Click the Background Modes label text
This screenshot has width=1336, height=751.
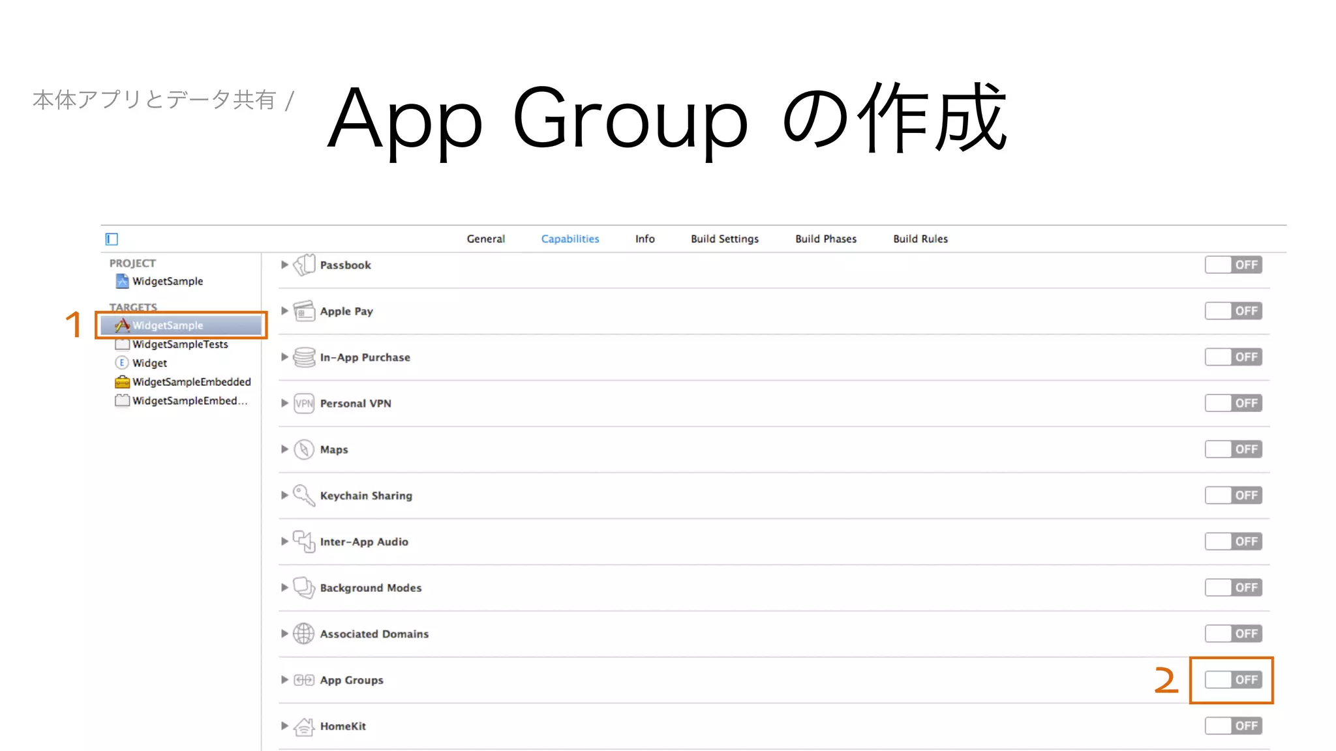click(371, 588)
